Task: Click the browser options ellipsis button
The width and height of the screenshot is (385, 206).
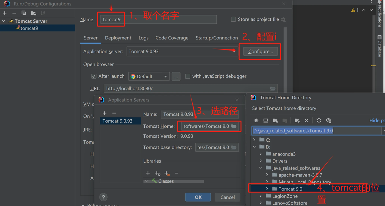Action: pyautogui.click(x=176, y=76)
